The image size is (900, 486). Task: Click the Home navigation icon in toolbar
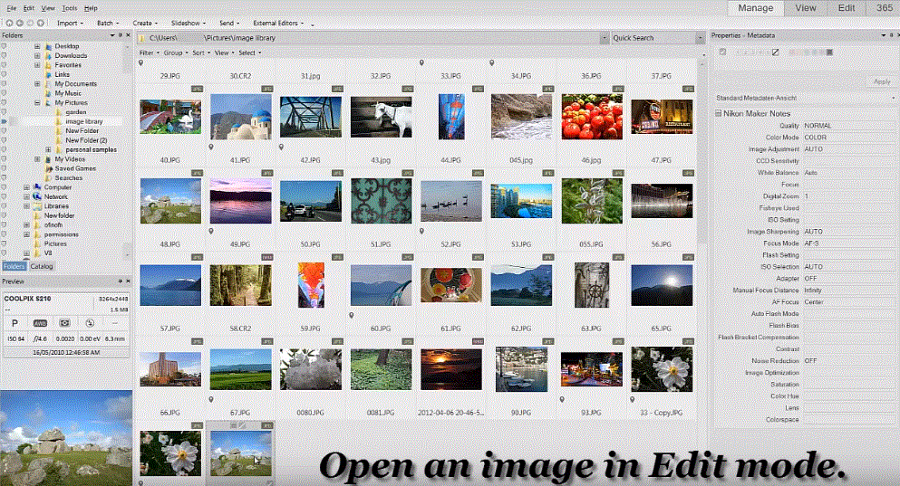point(9,23)
